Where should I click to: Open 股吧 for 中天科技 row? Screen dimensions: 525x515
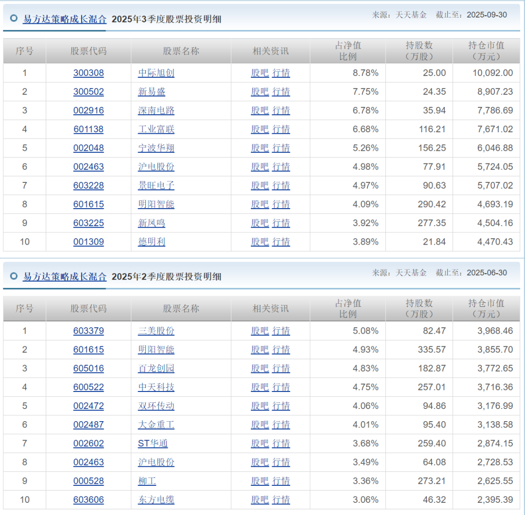pos(260,387)
